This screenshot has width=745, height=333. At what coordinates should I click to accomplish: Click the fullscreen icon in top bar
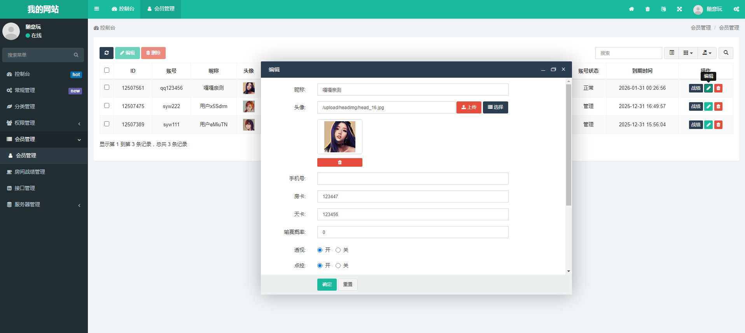[679, 9]
